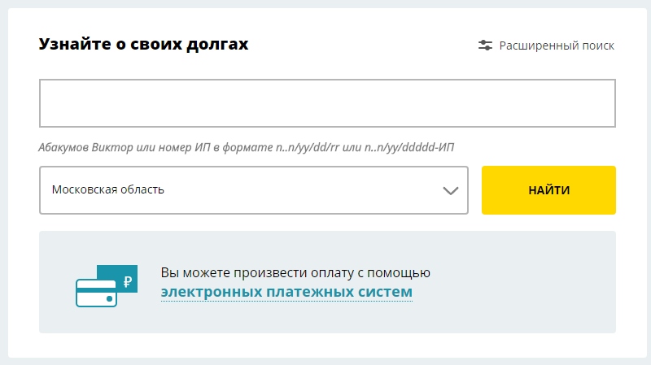Click the sliders icon beside Расширенный поиск
This screenshot has width=651, height=365.
pyautogui.click(x=485, y=46)
